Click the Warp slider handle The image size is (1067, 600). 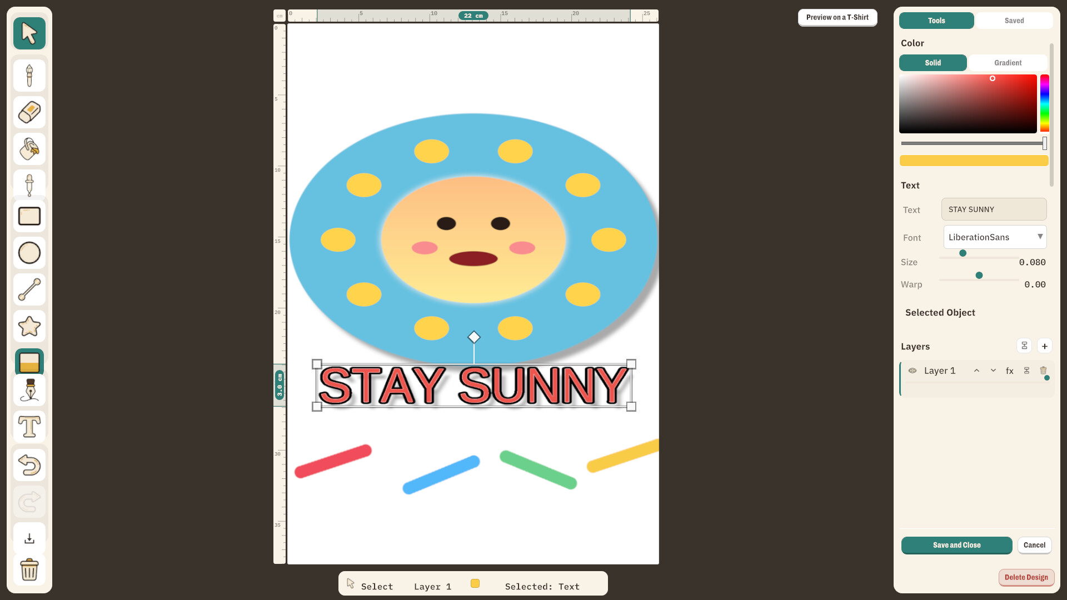(979, 276)
